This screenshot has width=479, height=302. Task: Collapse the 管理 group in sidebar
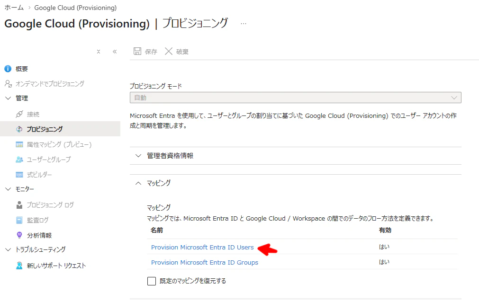pos(8,98)
